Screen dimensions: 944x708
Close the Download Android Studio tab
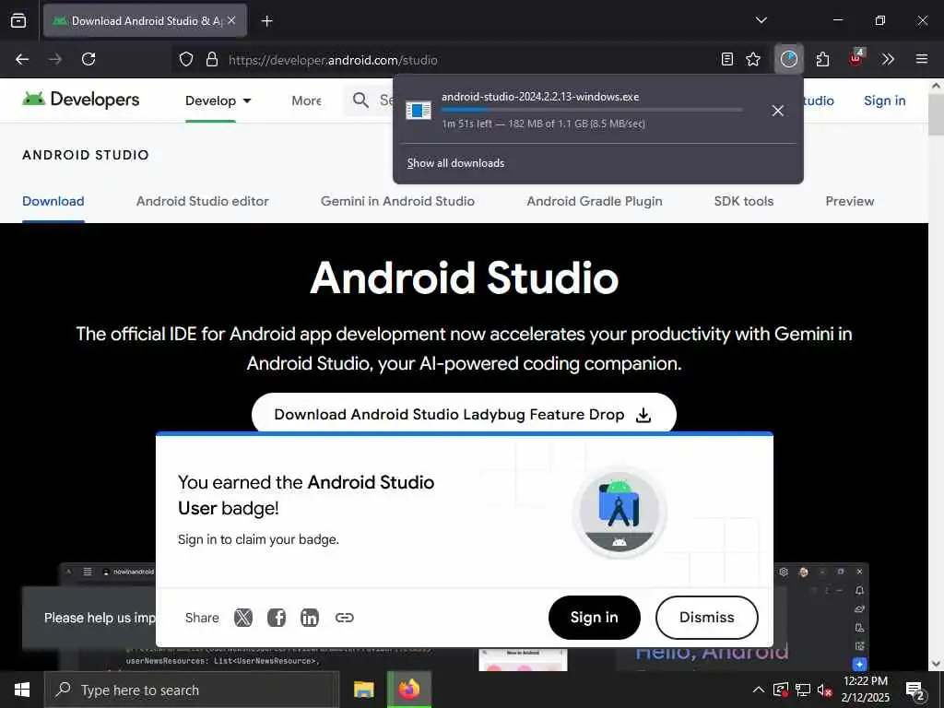pos(231,20)
